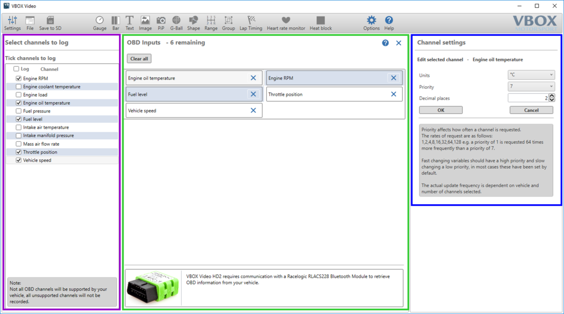The width and height of the screenshot is (564, 314).
Task: Cancel channel settings edit
Action: pyautogui.click(x=531, y=110)
